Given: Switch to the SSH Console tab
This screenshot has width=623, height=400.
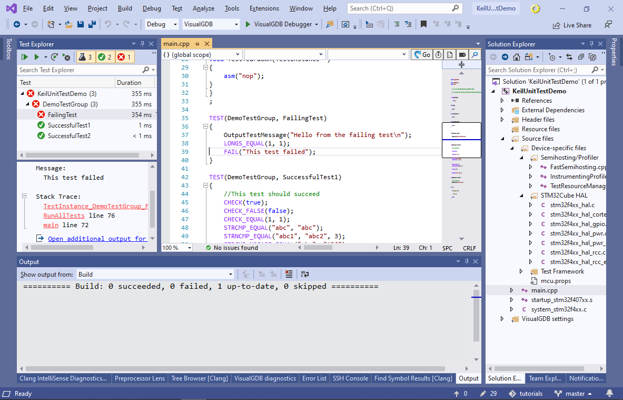Looking at the screenshot, I should point(350,378).
